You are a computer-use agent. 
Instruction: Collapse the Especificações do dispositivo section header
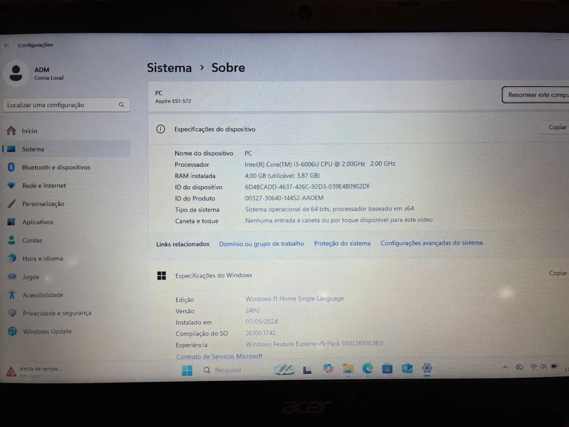pyautogui.click(x=358, y=129)
